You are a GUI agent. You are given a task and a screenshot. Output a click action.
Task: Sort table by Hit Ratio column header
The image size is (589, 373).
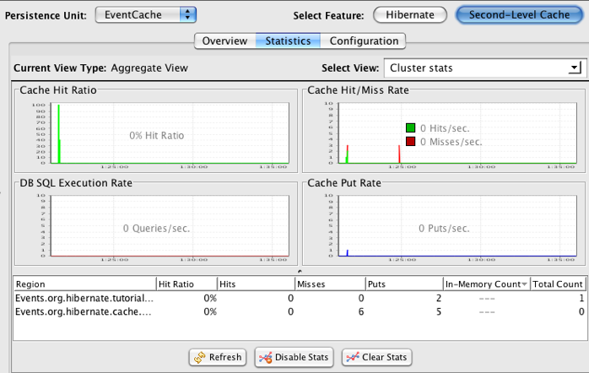point(186,284)
